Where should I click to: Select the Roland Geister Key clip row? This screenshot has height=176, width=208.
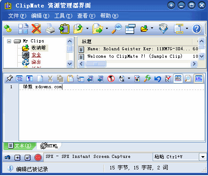tap(139, 49)
